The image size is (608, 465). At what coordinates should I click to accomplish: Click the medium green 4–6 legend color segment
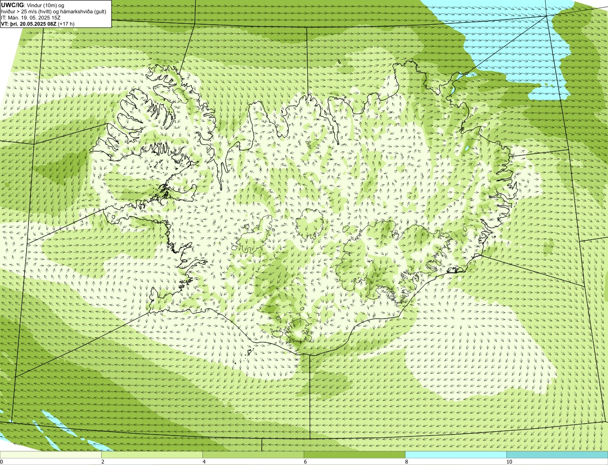click(253, 455)
